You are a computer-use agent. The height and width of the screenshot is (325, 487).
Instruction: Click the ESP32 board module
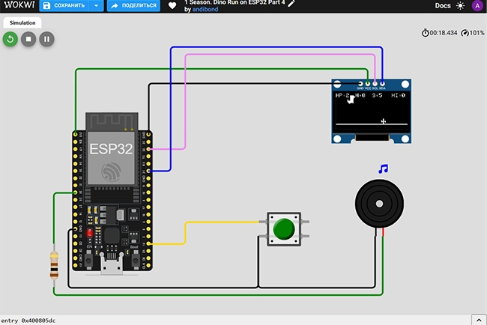coord(112,192)
